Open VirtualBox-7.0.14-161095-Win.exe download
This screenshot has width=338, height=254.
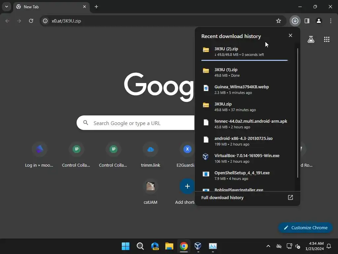[x=245, y=158]
